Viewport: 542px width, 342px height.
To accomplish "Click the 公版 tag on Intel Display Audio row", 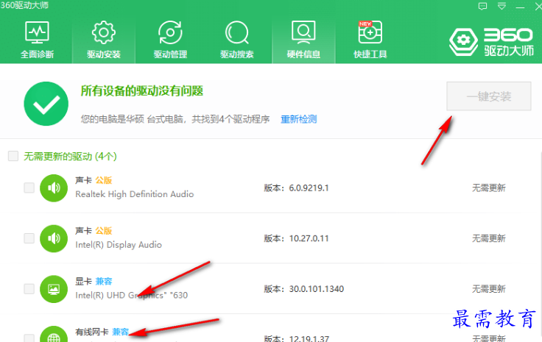I will click(104, 231).
